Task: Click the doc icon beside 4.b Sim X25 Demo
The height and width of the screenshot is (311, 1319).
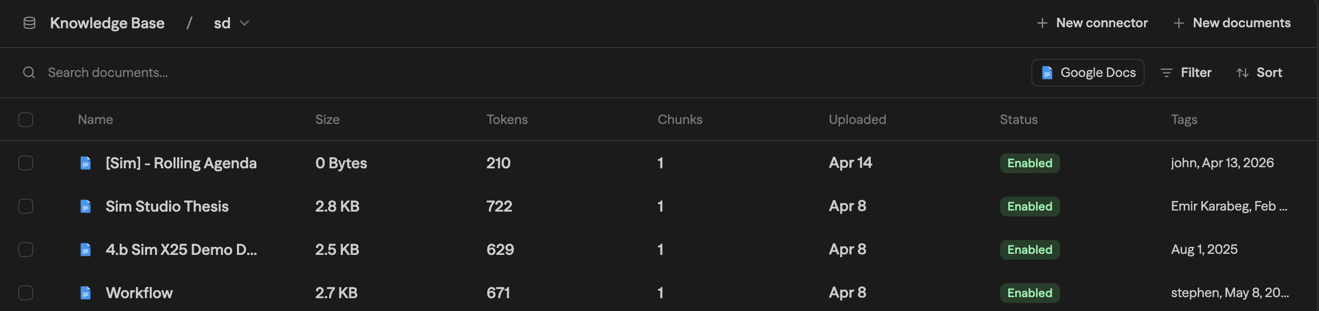Action: coord(86,250)
